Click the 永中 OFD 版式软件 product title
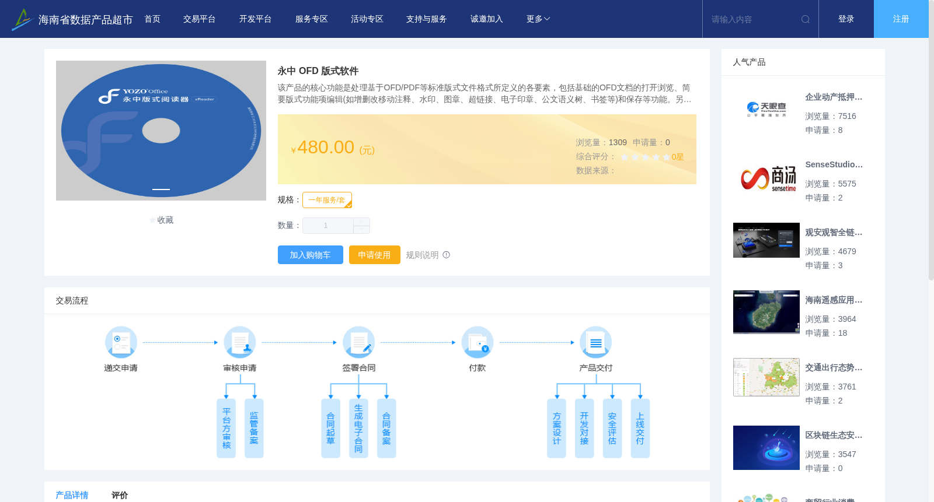This screenshot has height=502, width=934. tap(318, 71)
